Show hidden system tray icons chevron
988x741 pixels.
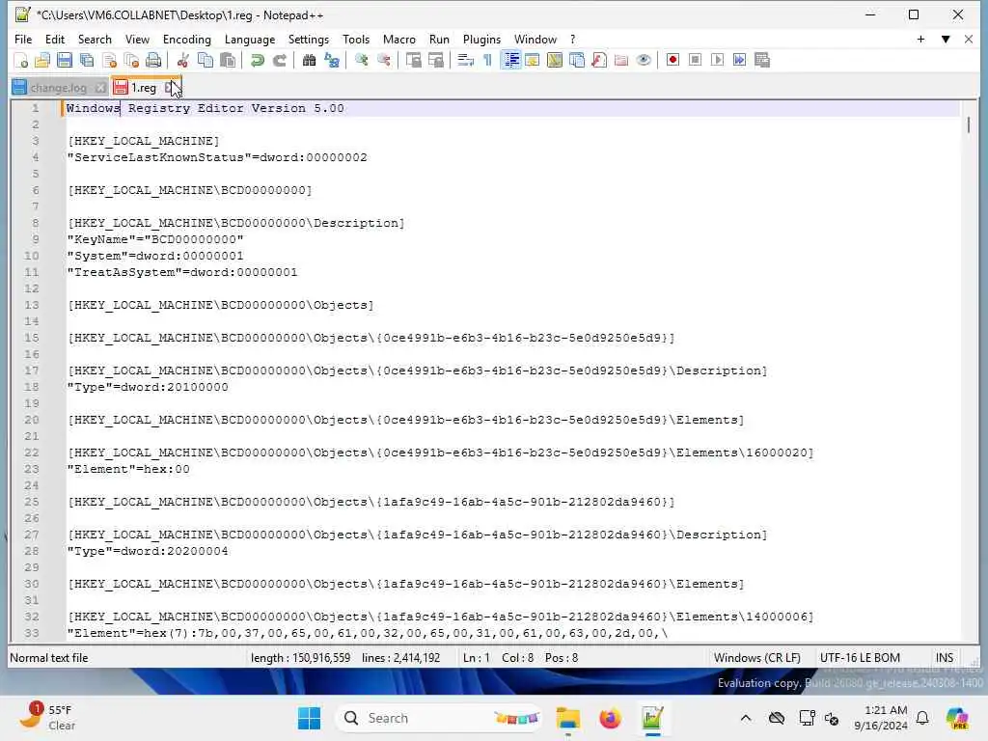tap(746, 718)
